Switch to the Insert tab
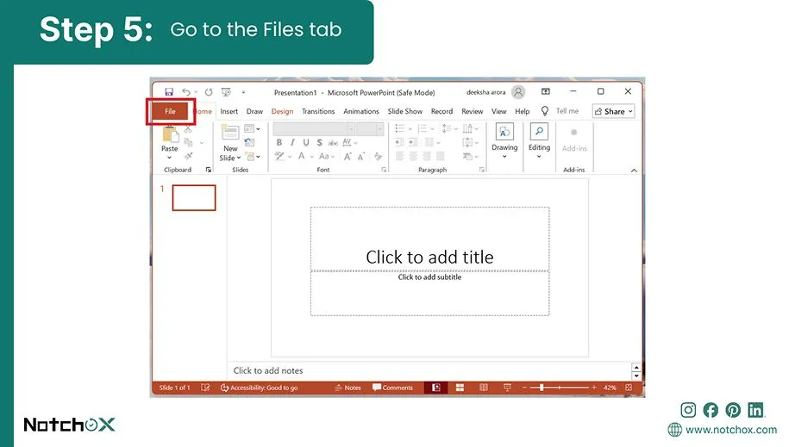795x447 pixels. (228, 111)
